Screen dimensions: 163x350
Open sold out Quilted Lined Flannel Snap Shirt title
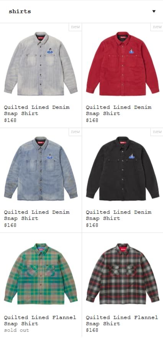pyautogui.click(x=40, y=320)
